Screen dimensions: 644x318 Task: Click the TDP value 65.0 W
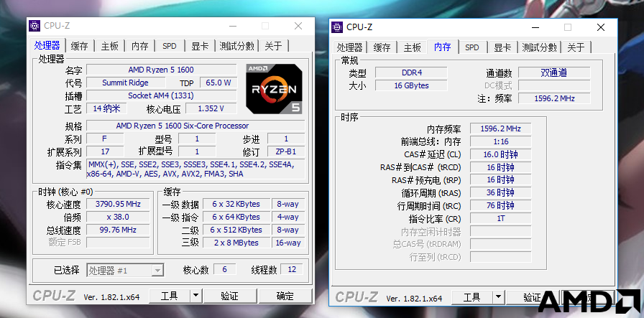218,83
